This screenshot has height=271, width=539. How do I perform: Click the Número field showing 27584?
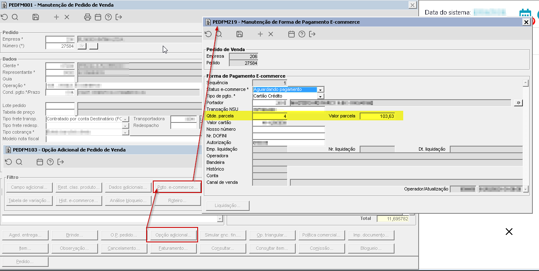coord(60,46)
